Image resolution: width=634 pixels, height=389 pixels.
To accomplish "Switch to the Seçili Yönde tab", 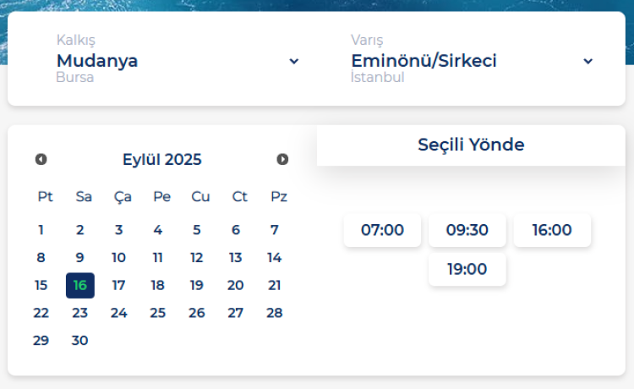I will (471, 145).
